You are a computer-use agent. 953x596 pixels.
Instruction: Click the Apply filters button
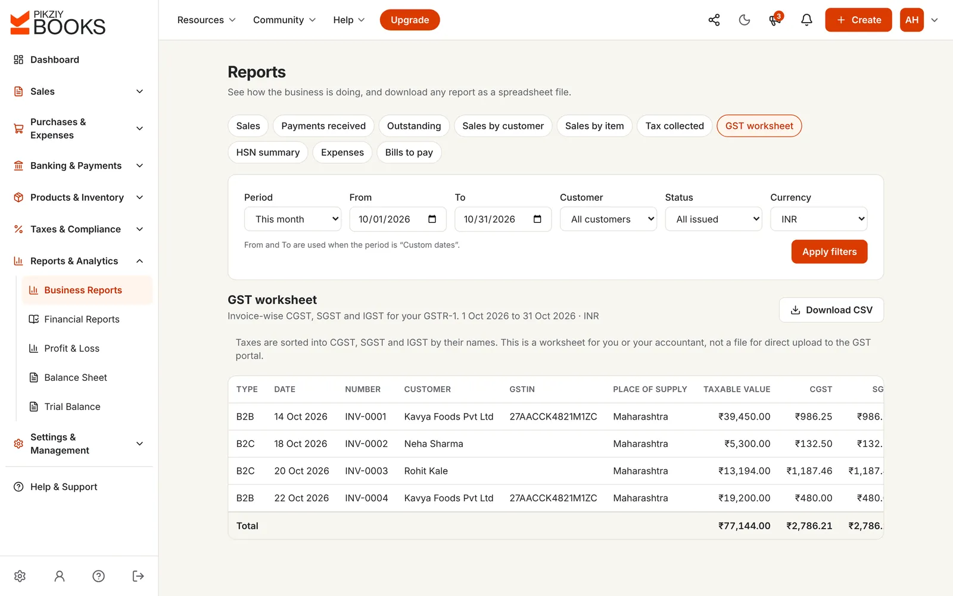(x=829, y=252)
